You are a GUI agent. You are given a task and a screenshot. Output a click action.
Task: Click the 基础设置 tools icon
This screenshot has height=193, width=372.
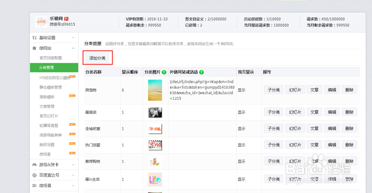point(35,38)
